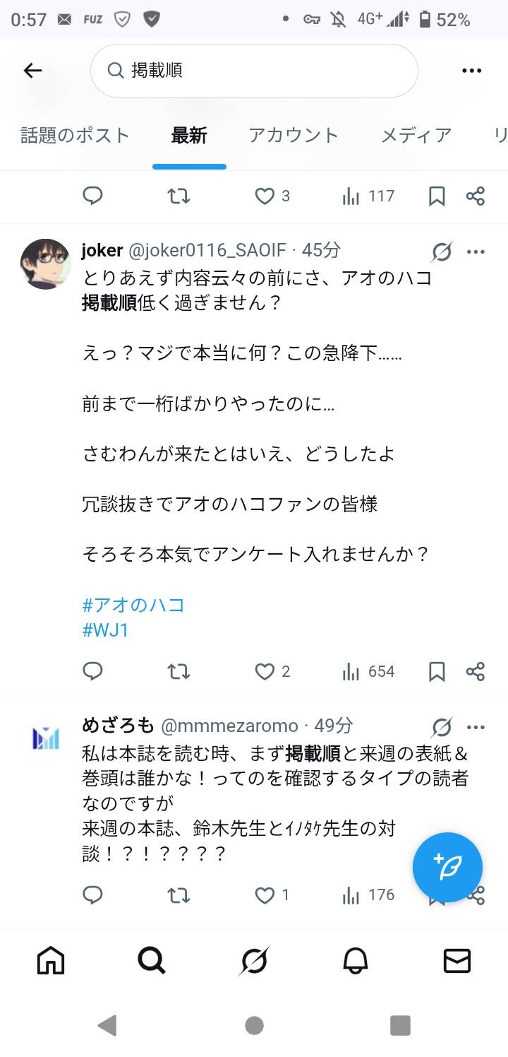This screenshot has width=508, height=1057.
Task: Like joker's post with heart icon
Action: point(265,671)
